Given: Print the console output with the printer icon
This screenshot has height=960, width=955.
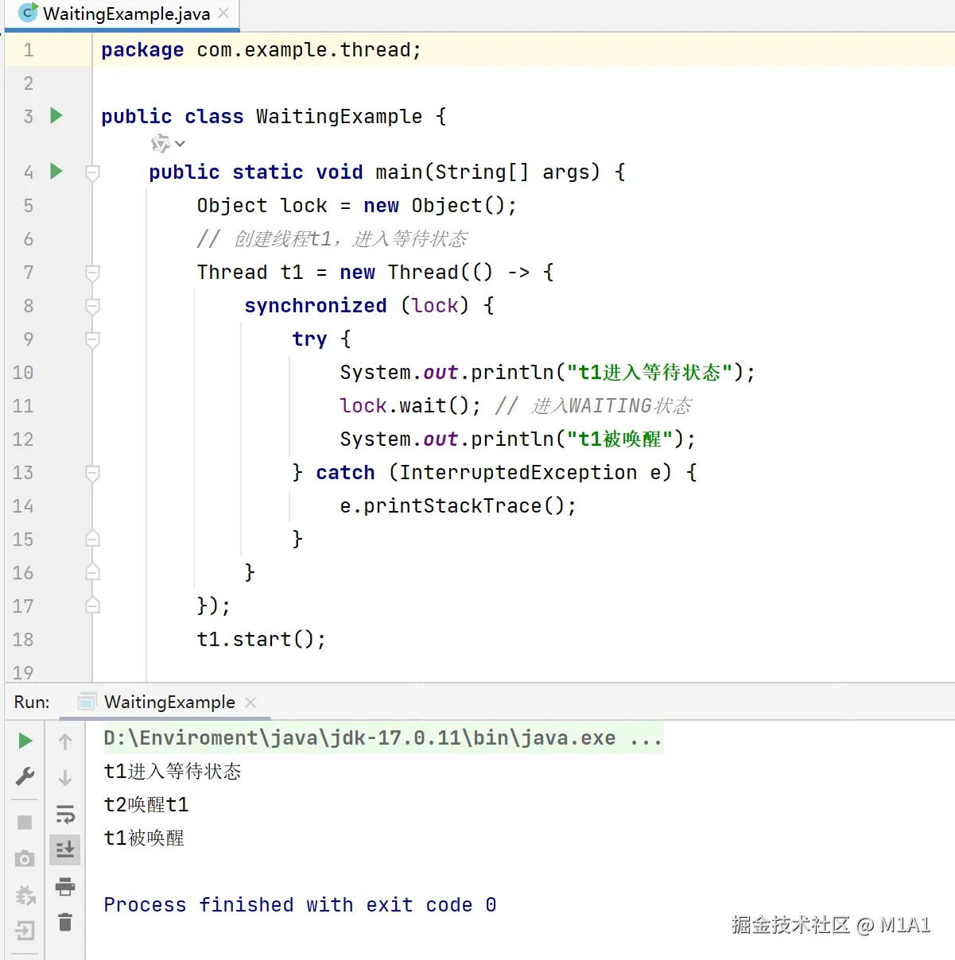Looking at the screenshot, I should [65, 886].
